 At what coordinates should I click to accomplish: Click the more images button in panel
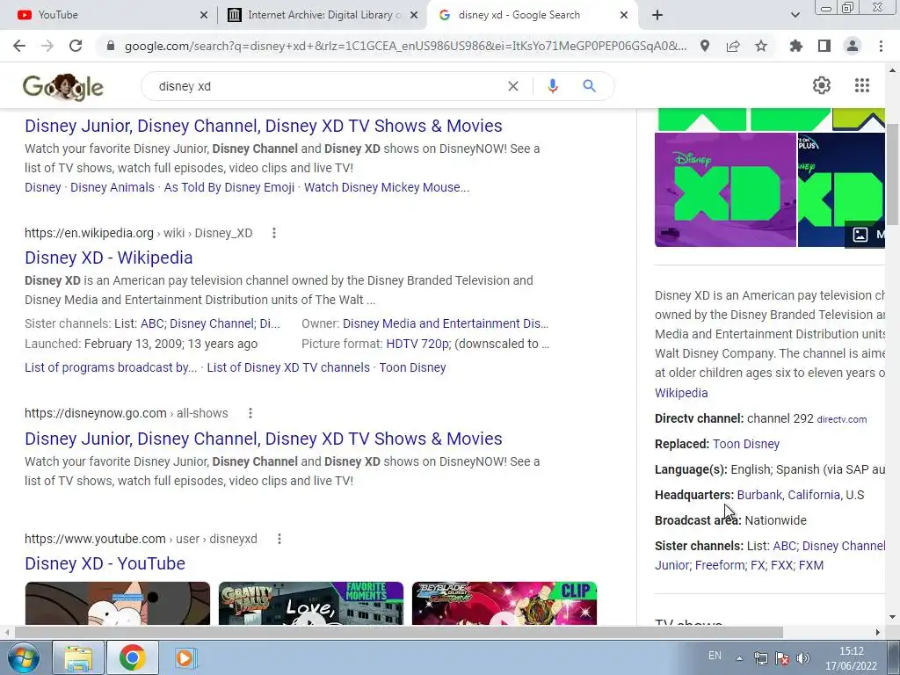(x=865, y=234)
